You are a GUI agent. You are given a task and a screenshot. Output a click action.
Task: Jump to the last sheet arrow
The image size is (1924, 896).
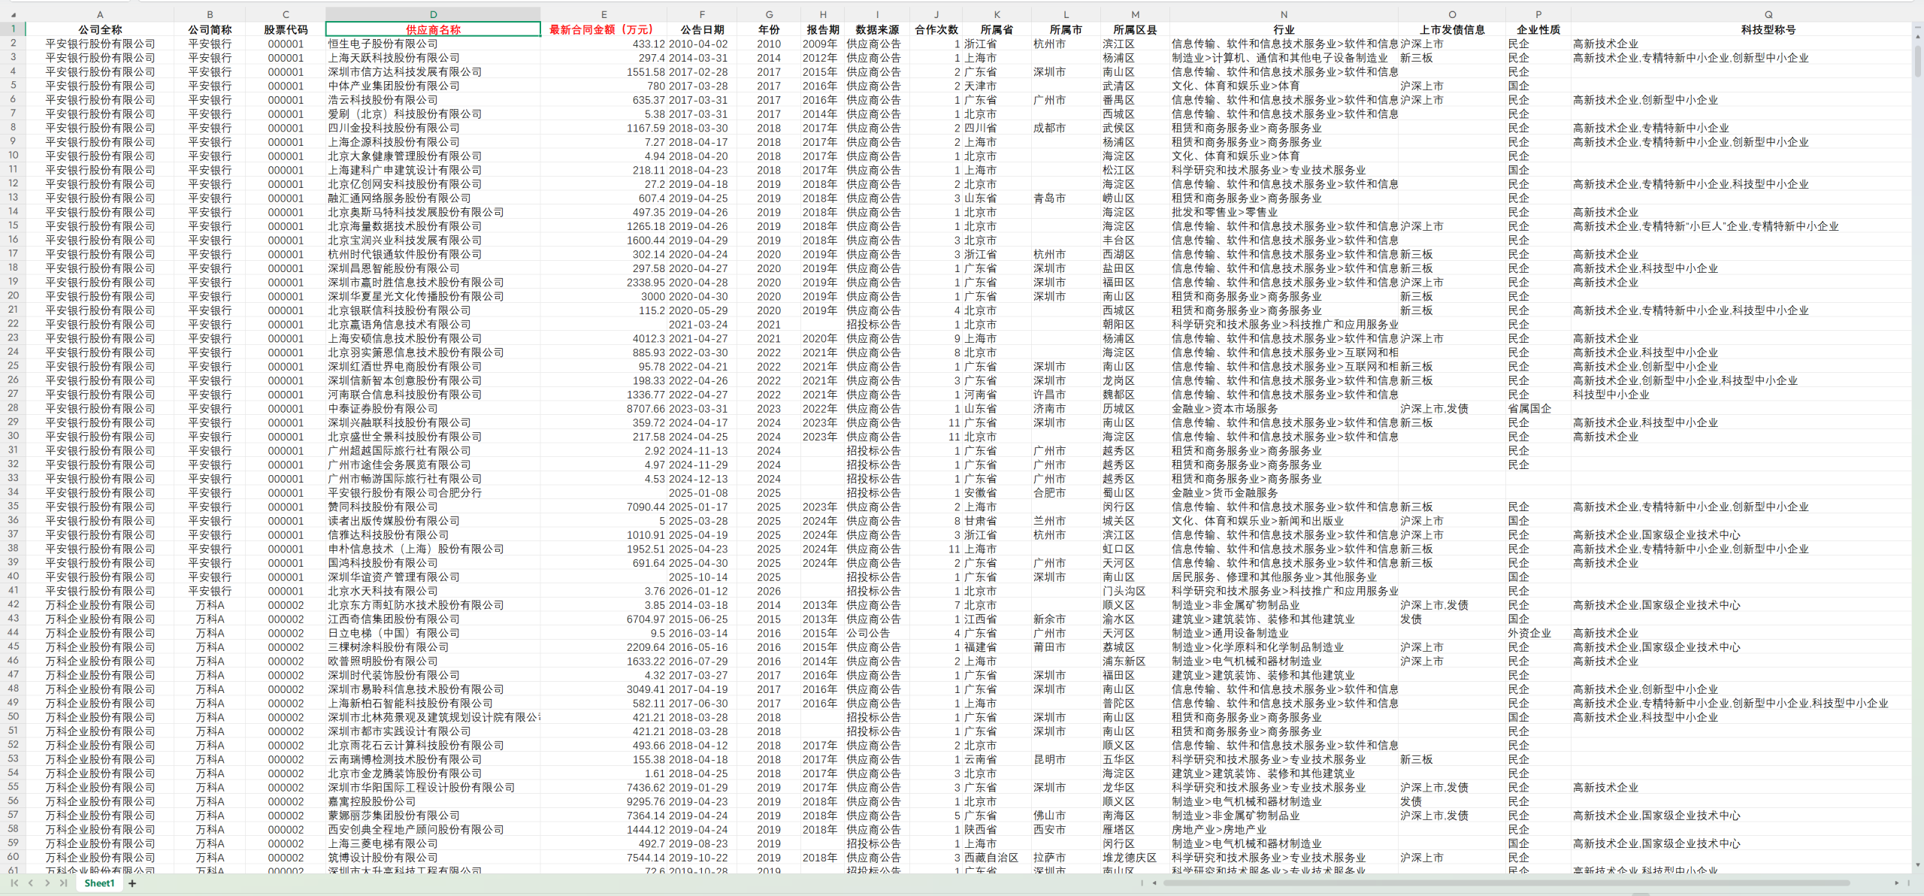point(63,883)
